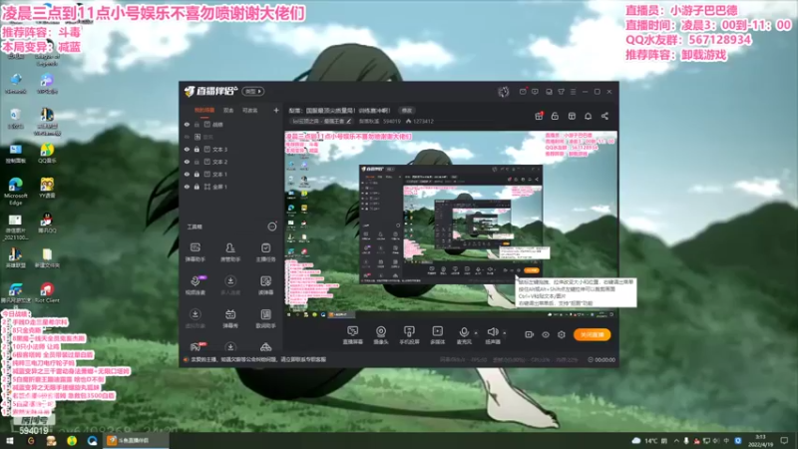Click the orange 关闭直播 button
The image size is (798, 449).
point(592,334)
